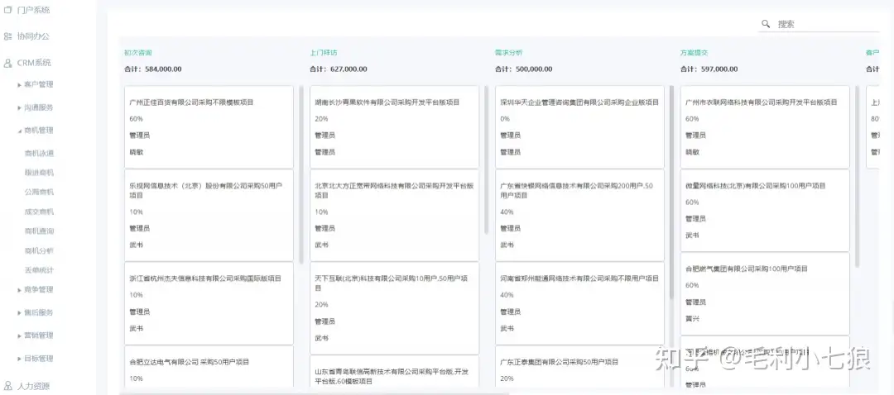The width and height of the screenshot is (894, 395).
Task: Click owner 黄兴 on the 合肥燃气集团 card
Action: point(692,319)
